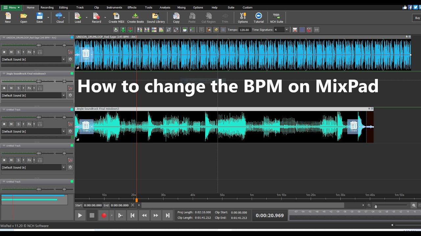The image size is (421, 236).
Task: Open the green Menu dropdown
Action: click(12, 7)
